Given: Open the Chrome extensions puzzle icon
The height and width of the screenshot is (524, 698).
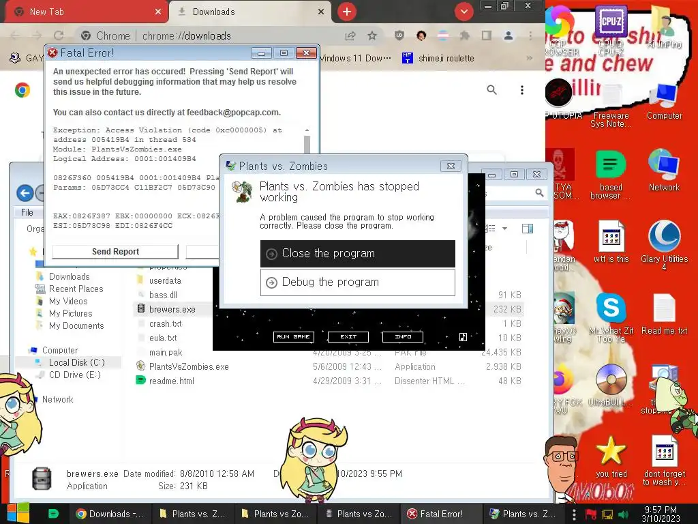Looking at the screenshot, I should click(x=465, y=35).
